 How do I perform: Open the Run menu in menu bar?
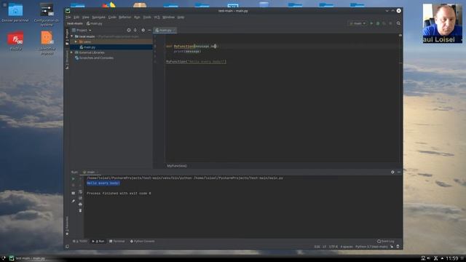[137, 17]
